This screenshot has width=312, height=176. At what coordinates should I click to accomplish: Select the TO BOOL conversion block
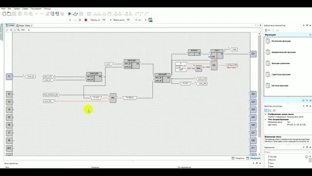click(130, 98)
